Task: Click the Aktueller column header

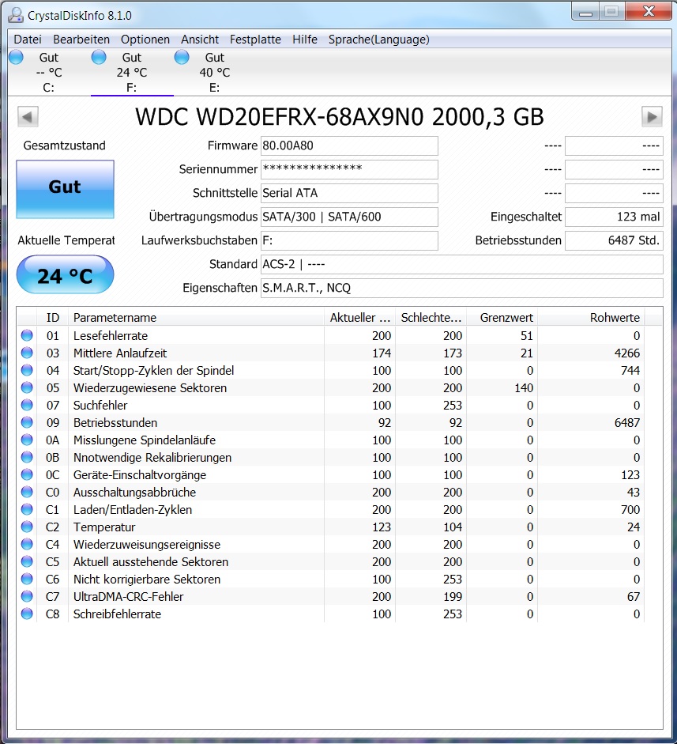Action: point(360,317)
